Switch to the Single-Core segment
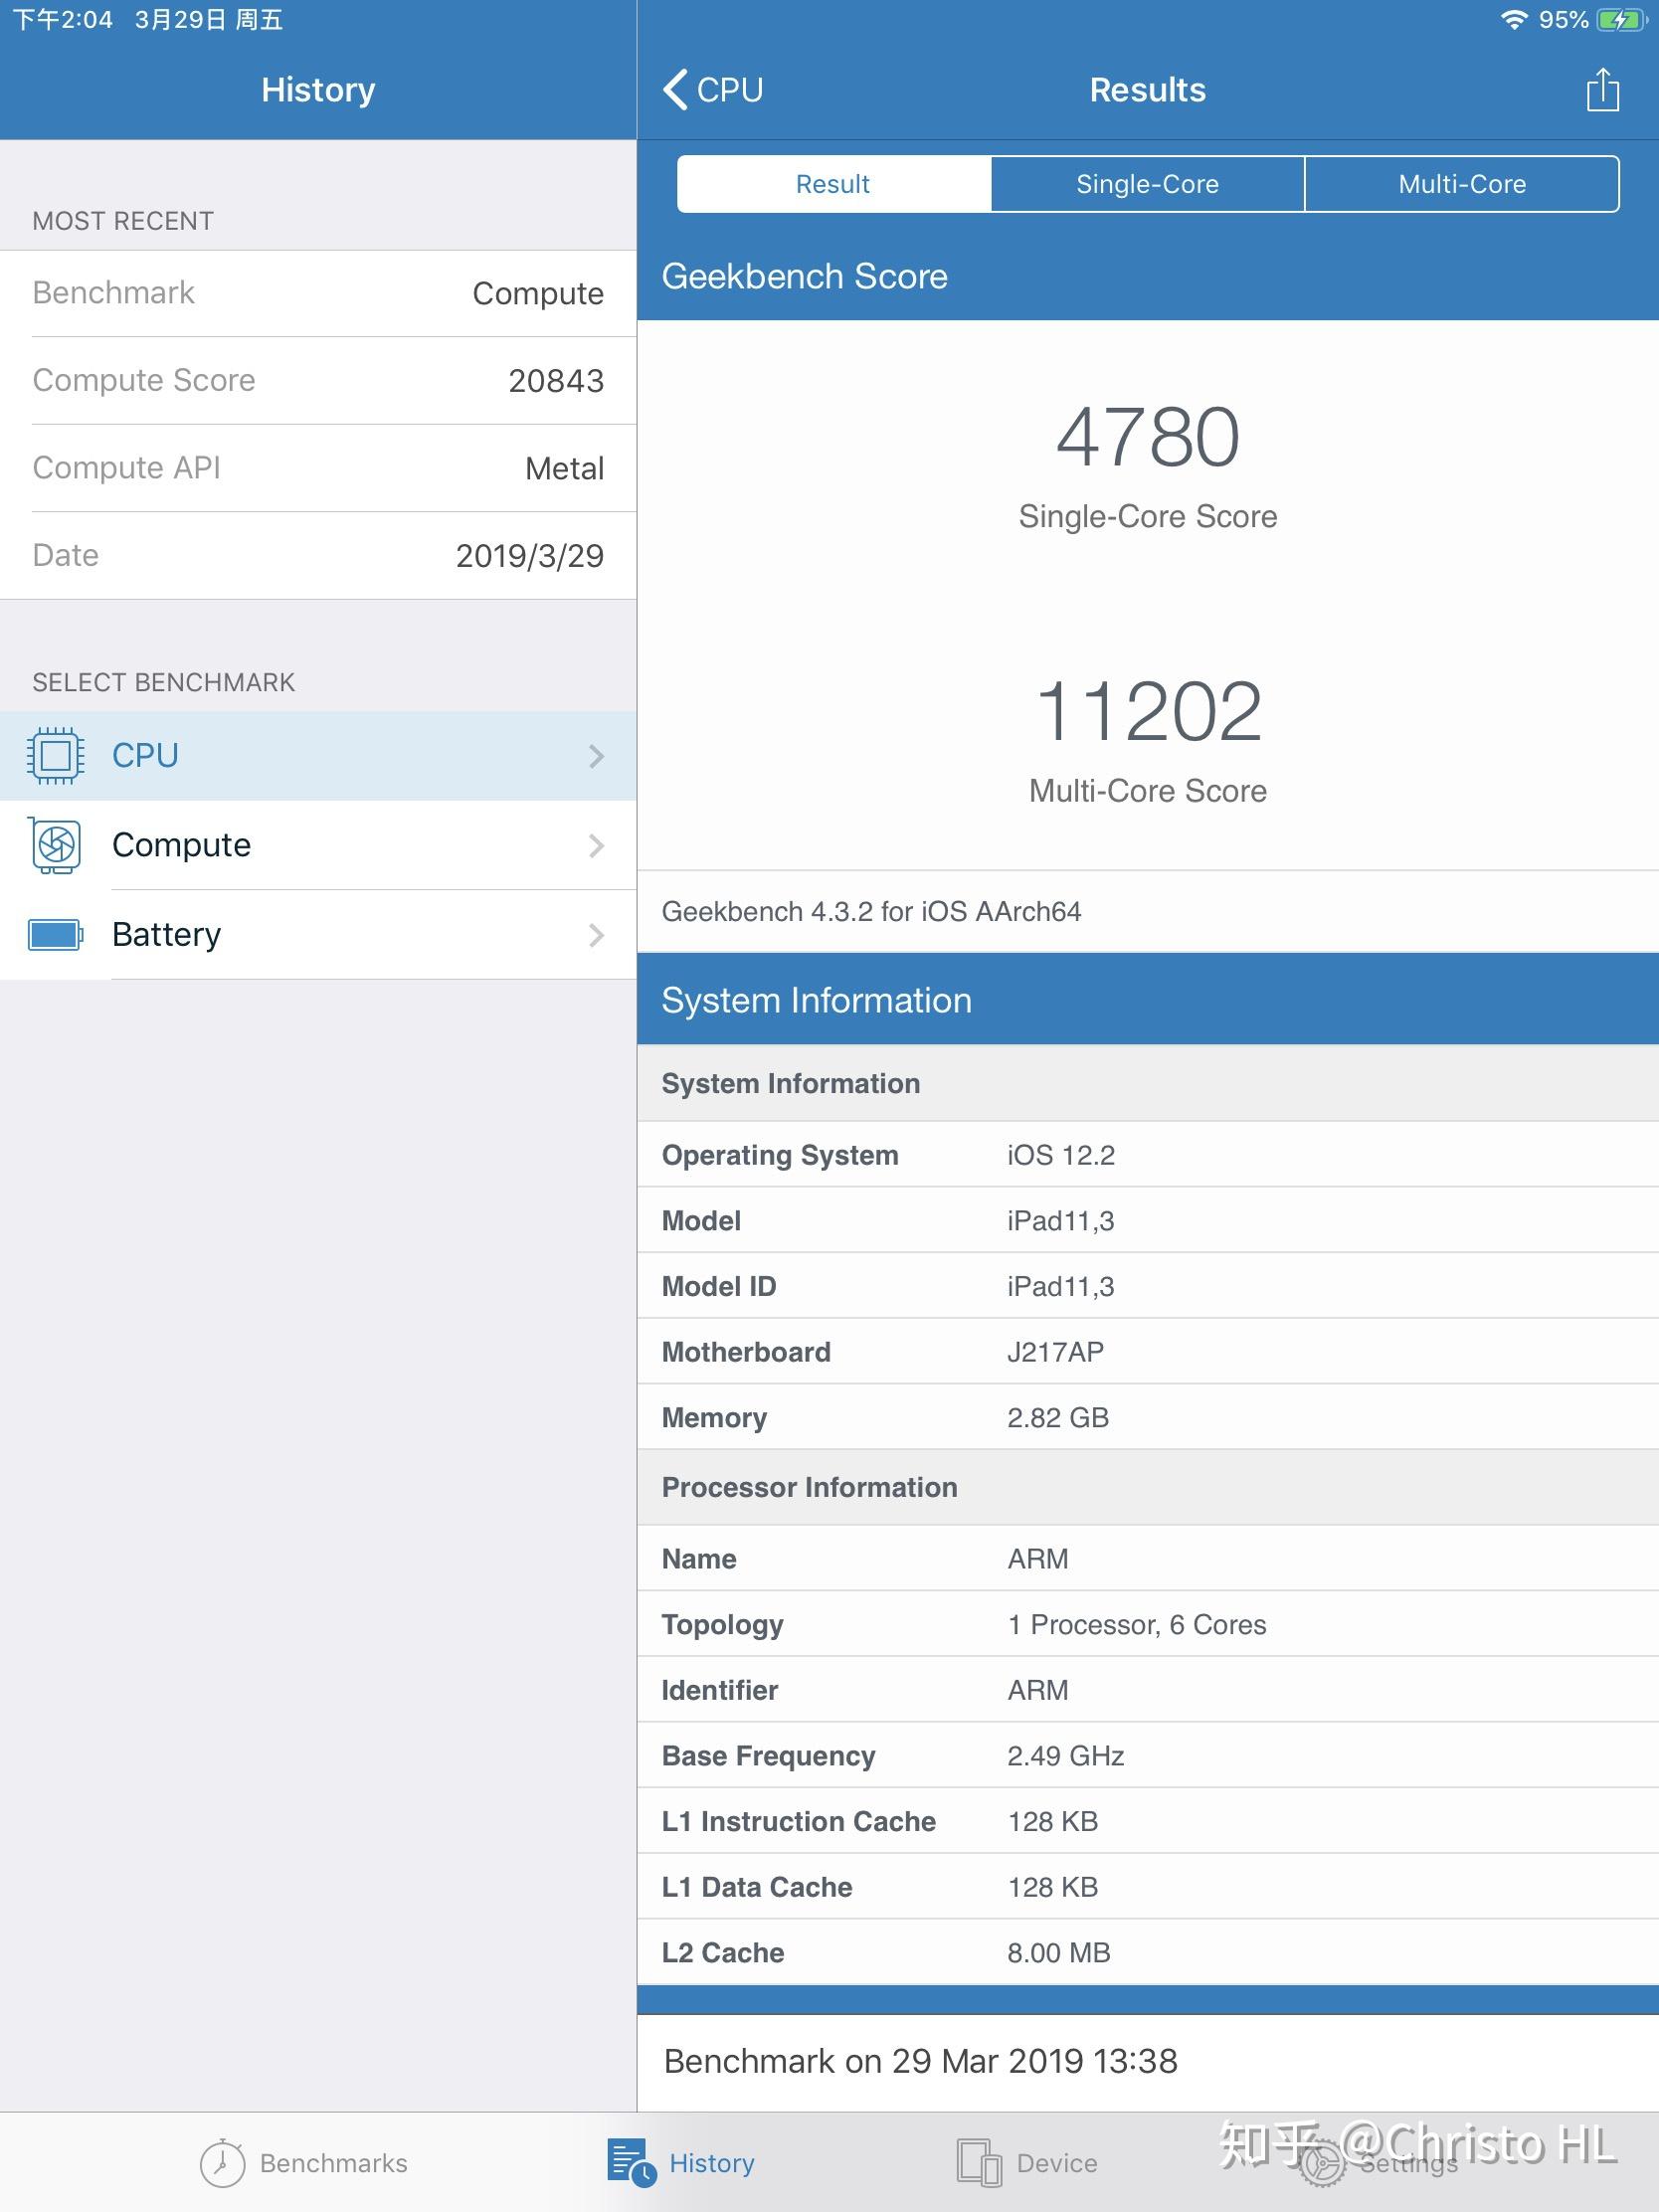 [1147, 184]
